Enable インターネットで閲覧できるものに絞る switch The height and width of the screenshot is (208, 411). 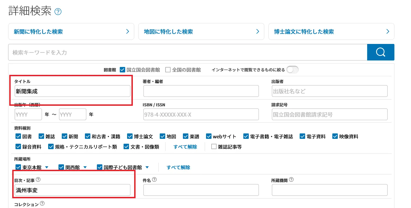293,70
